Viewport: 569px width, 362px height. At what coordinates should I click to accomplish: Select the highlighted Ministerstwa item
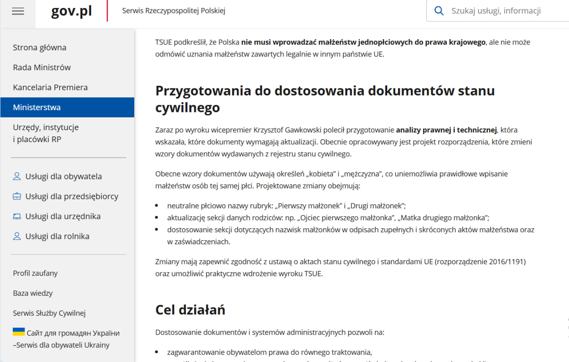tap(67, 107)
